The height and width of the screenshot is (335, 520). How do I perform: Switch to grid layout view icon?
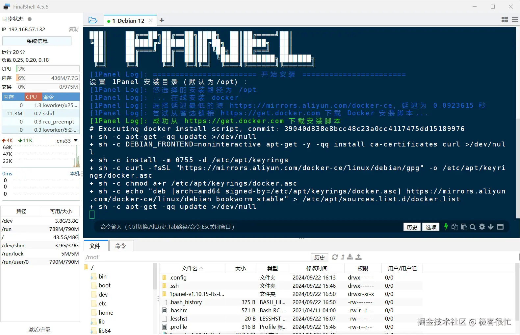(505, 20)
